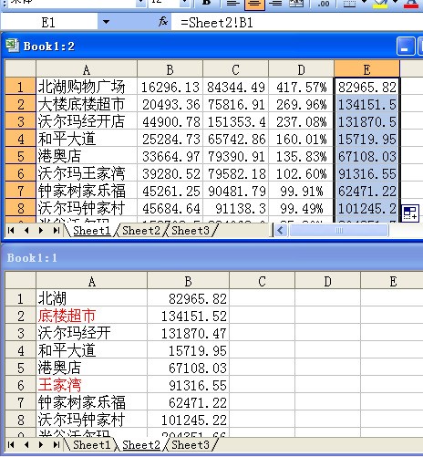Select red cell 王家湾 in Book1:1
The height and width of the screenshot is (457, 423).
coord(92,385)
